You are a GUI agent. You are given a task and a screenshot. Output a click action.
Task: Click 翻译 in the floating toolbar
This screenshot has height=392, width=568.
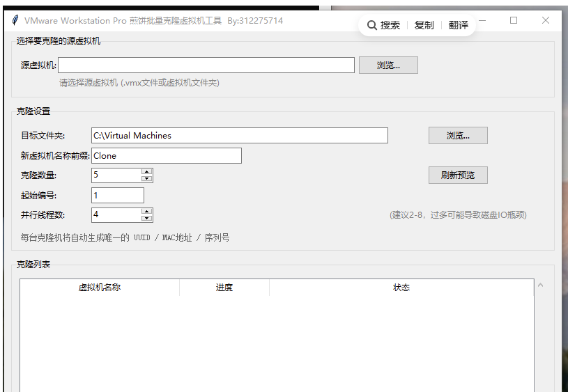coord(459,26)
